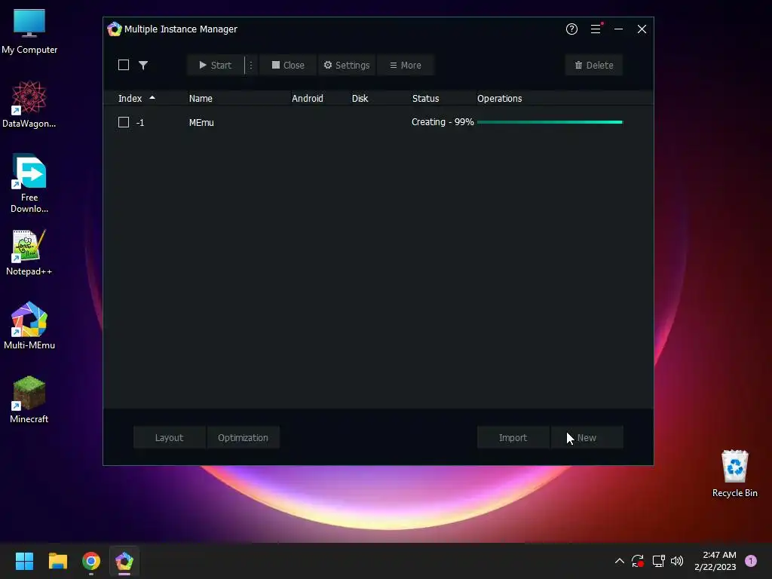Click the Multiple Instance Manager app logo
Viewport: 772px width, 579px height.
click(115, 29)
